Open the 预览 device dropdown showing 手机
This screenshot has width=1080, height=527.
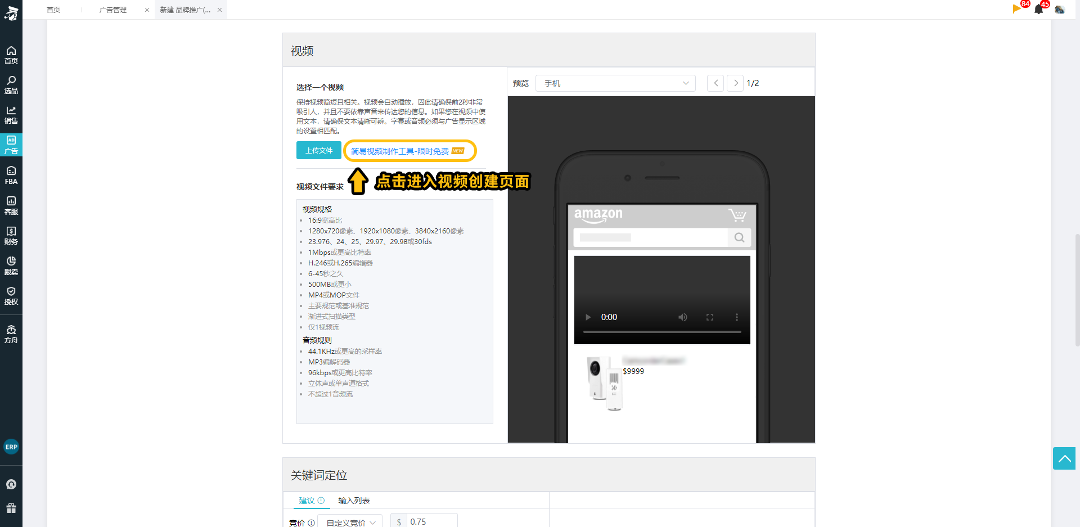tap(615, 83)
